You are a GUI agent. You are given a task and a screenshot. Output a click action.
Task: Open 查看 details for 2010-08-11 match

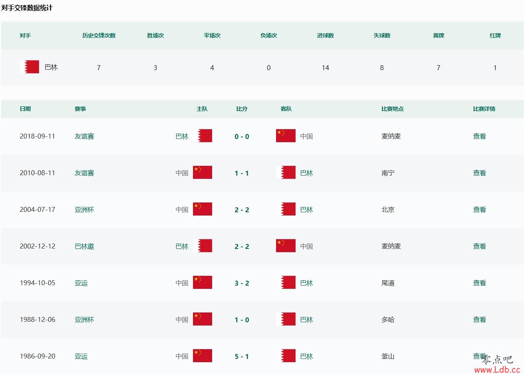[x=479, y=173]
